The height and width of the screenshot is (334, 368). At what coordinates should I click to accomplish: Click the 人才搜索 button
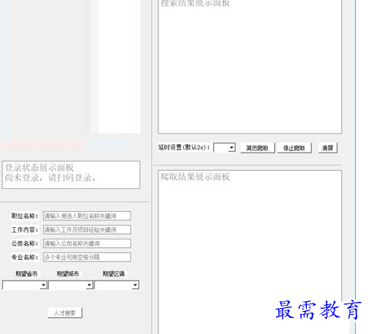pos(65,313)
